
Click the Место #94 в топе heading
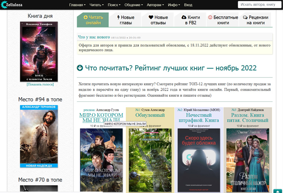(x=40, y=100)
